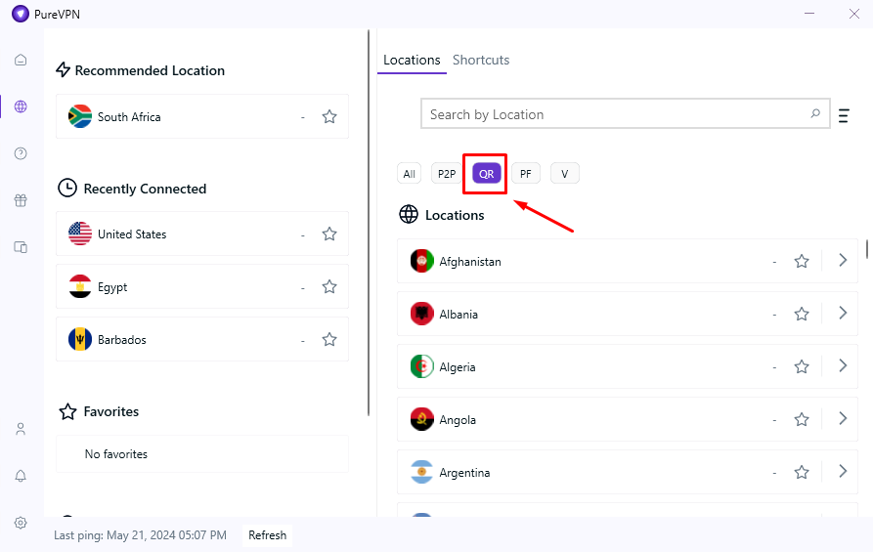Open the Home icon in sidebar

pos(21,60)
